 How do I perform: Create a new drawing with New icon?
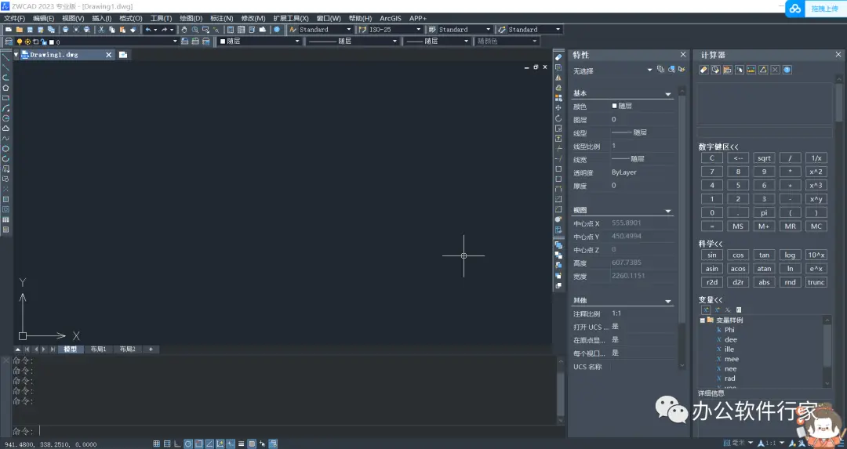(x=9, y=30)
